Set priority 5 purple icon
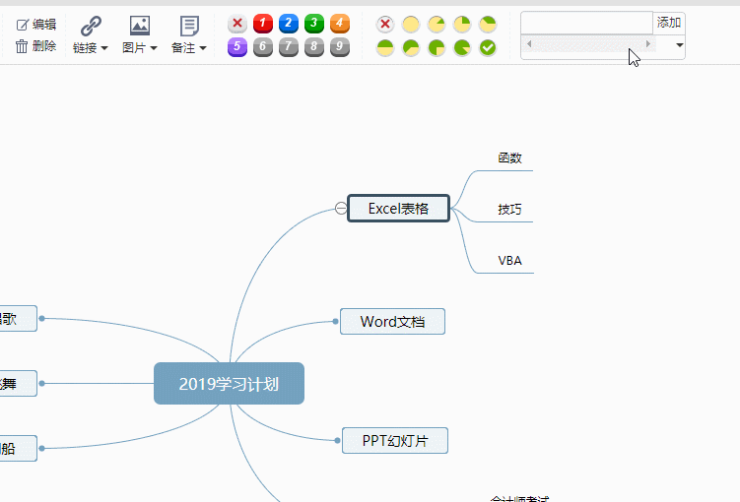The height and width of the screenshot is (502, 740). point(237,47)
